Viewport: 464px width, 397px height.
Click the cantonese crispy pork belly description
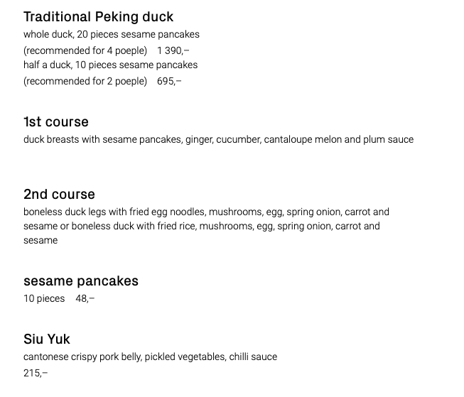click(x=151, y=357)
